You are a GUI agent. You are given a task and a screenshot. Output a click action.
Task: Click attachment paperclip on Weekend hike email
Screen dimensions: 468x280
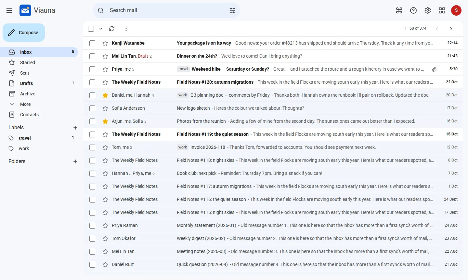(x=434, y=69)
